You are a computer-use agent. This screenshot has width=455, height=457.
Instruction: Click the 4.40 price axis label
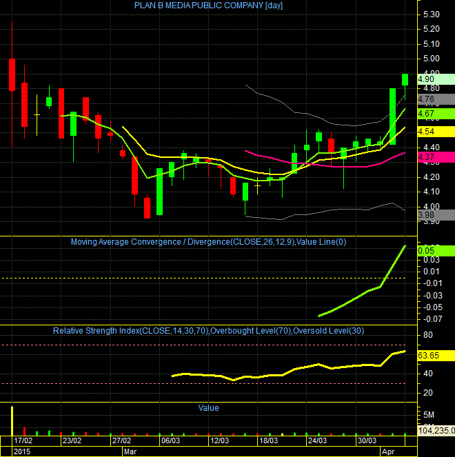point(432,148)
